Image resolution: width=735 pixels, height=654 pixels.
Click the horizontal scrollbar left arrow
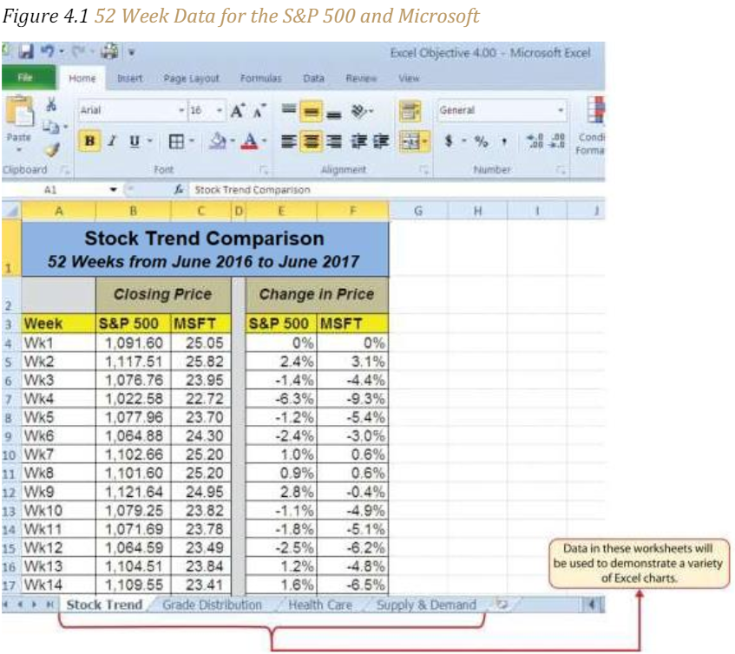(592, 605)
